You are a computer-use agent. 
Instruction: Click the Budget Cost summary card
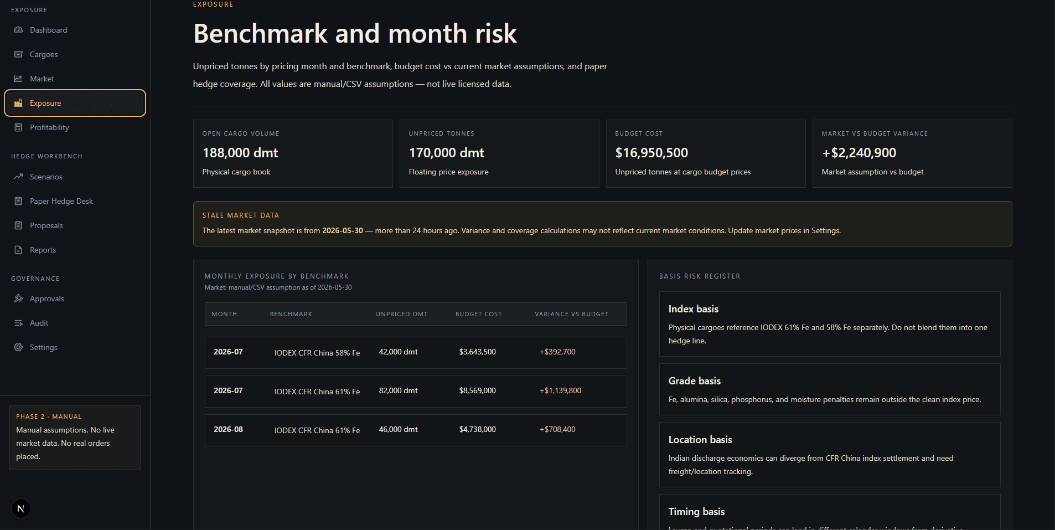click(706, 153)
